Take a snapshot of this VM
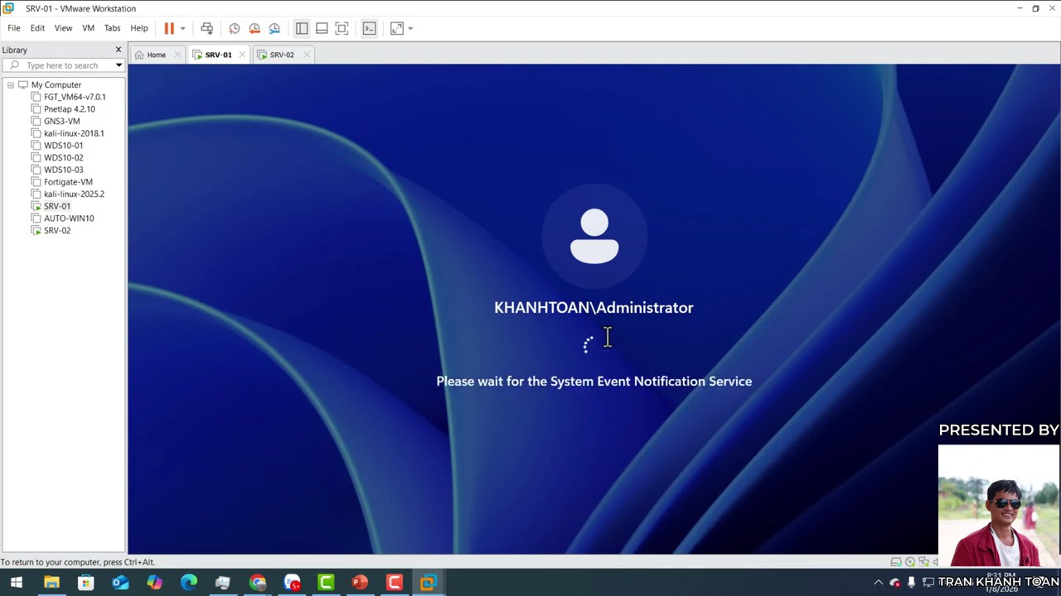1061x596 pixels. pos(235,28)
